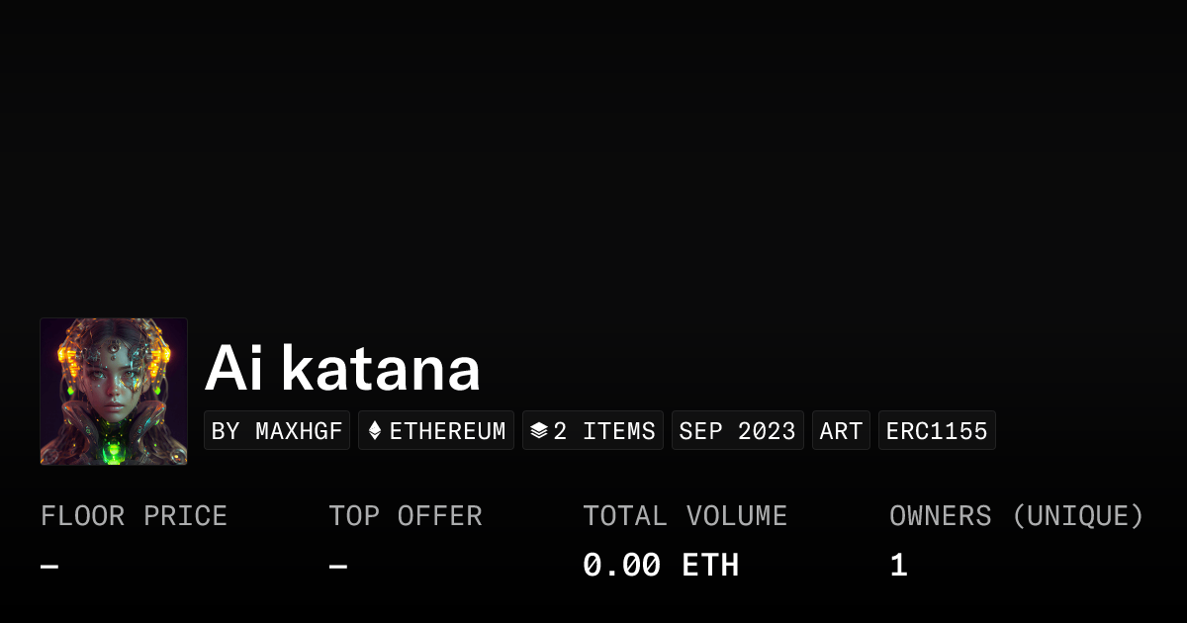Select the ART category badge
1187x623 pixels.
pos(841,431)
